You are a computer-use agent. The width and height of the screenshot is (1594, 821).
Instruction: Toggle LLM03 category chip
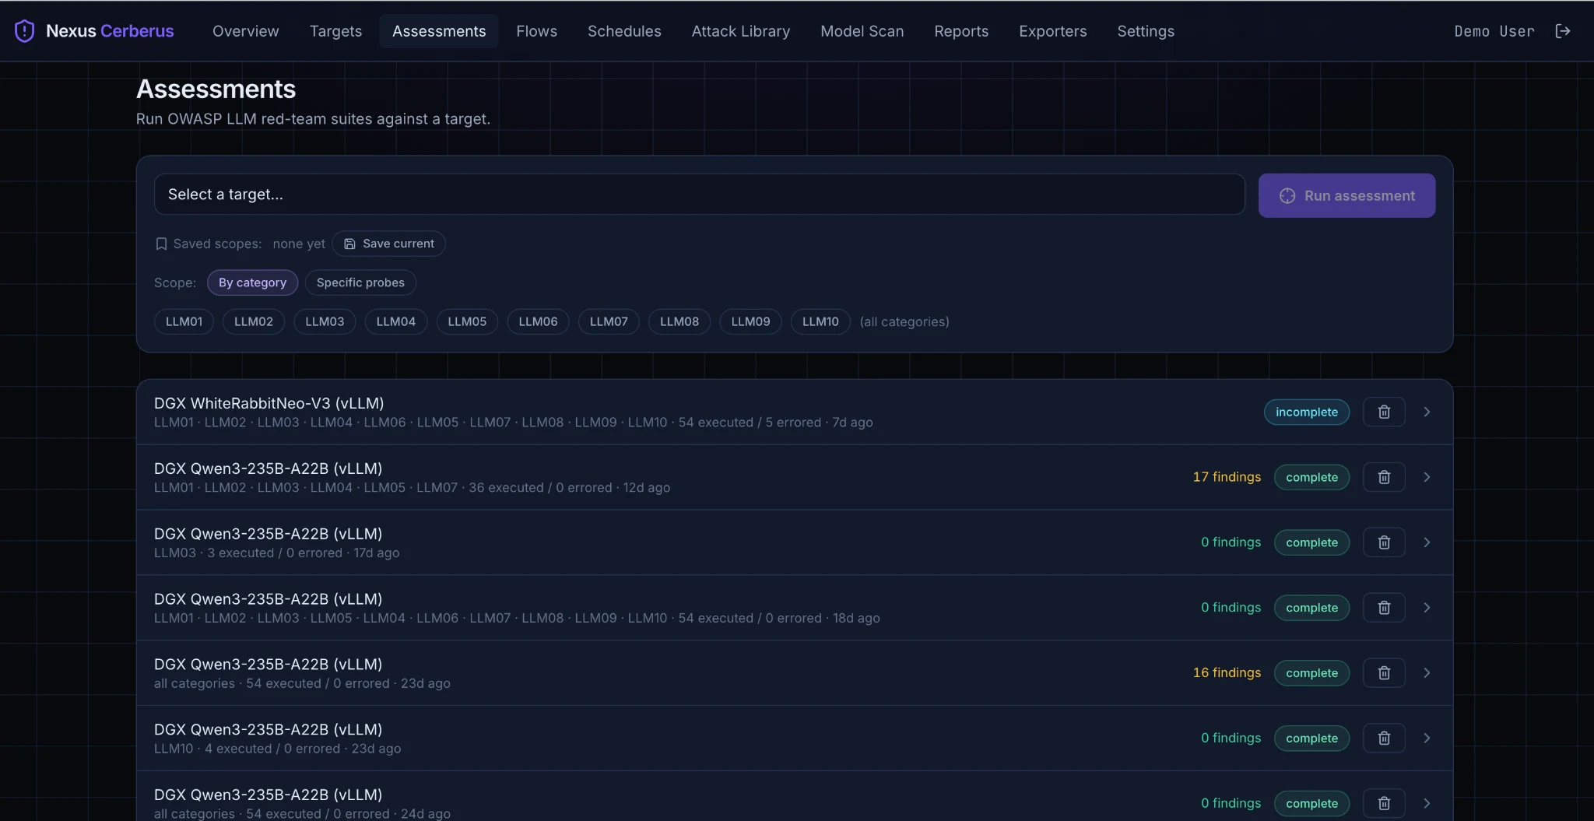coord(325,321)
